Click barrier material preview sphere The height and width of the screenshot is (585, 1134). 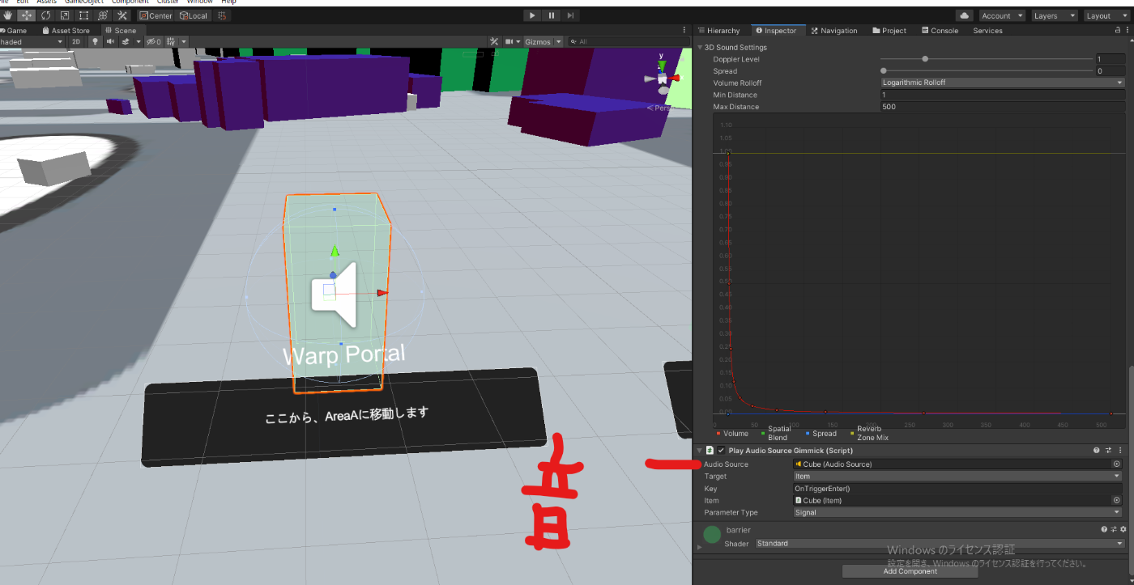pyautogui.click(x=712, y=534)
